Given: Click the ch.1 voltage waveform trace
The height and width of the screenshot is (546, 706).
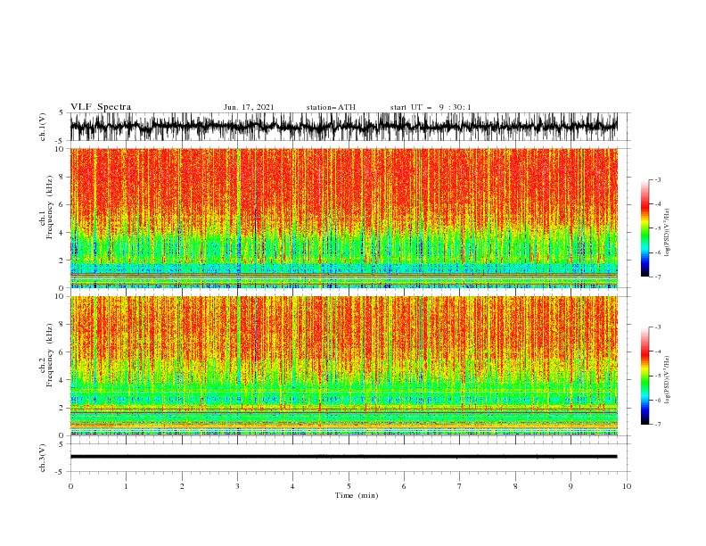Looking at the screenshot, I should pyautogui.click(x=343, y=127).
